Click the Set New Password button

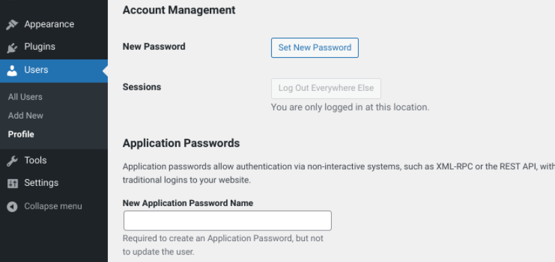[315, 48]
